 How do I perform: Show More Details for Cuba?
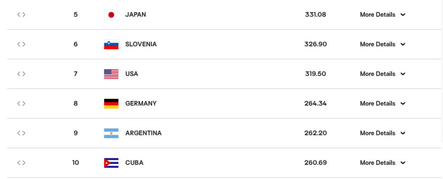382,163
